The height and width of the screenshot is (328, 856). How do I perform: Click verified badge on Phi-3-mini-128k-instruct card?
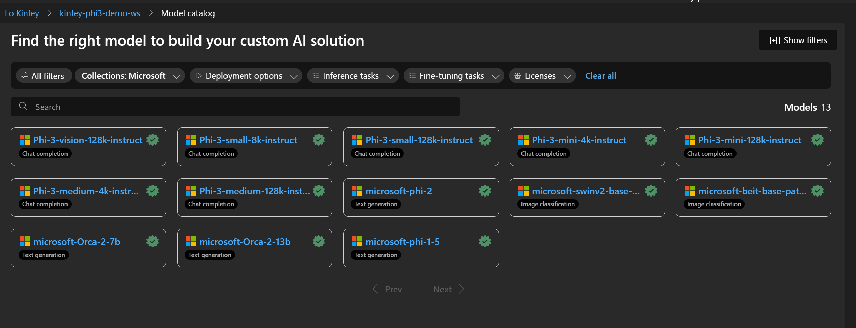818,140
